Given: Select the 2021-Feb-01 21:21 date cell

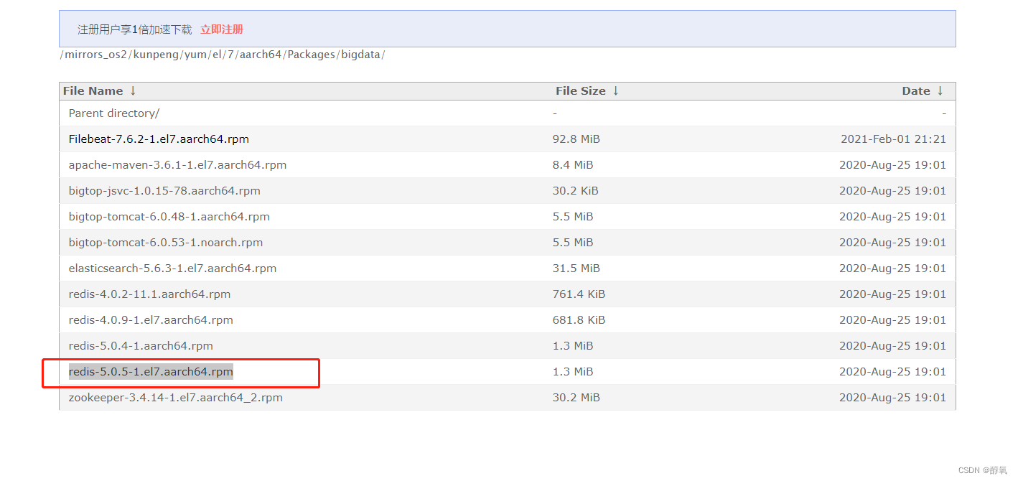Looking at the screenshot, I should 894,139.
